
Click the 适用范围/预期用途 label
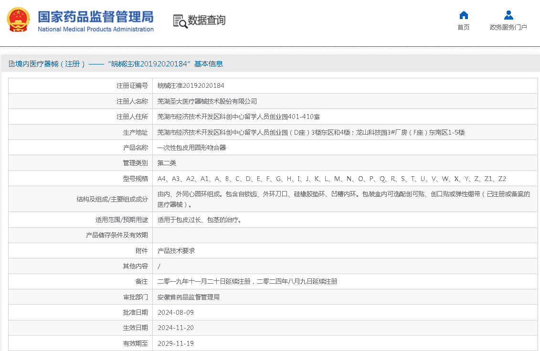pos(122,220)
